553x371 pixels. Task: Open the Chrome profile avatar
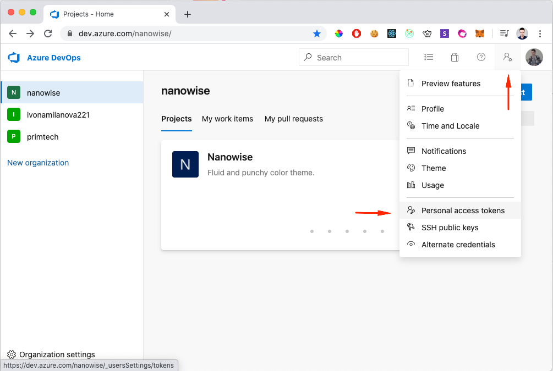point(522,34)
